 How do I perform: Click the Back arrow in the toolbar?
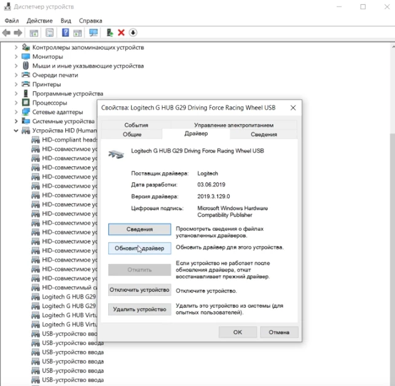(x=7, y=33)
